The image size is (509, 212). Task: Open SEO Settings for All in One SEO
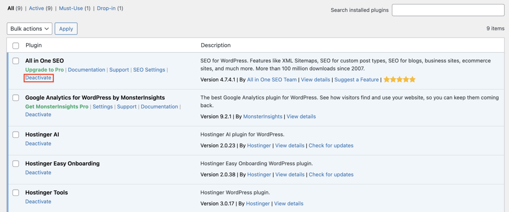coord(149,70)
